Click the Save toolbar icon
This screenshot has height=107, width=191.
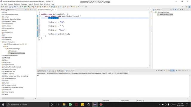[10, 7]
